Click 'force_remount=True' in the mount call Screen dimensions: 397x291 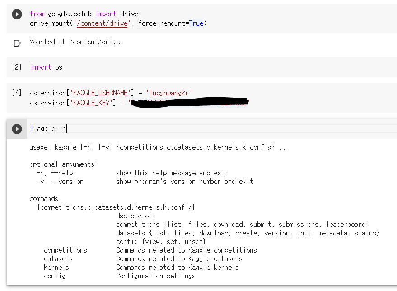pyautogui.click(x=171, y=23)
